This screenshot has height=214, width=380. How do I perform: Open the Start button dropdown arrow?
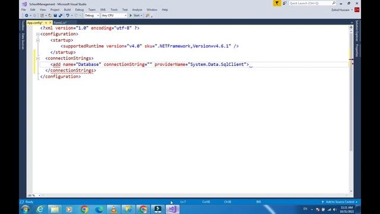pyautogui.click(x=141, y=15)
